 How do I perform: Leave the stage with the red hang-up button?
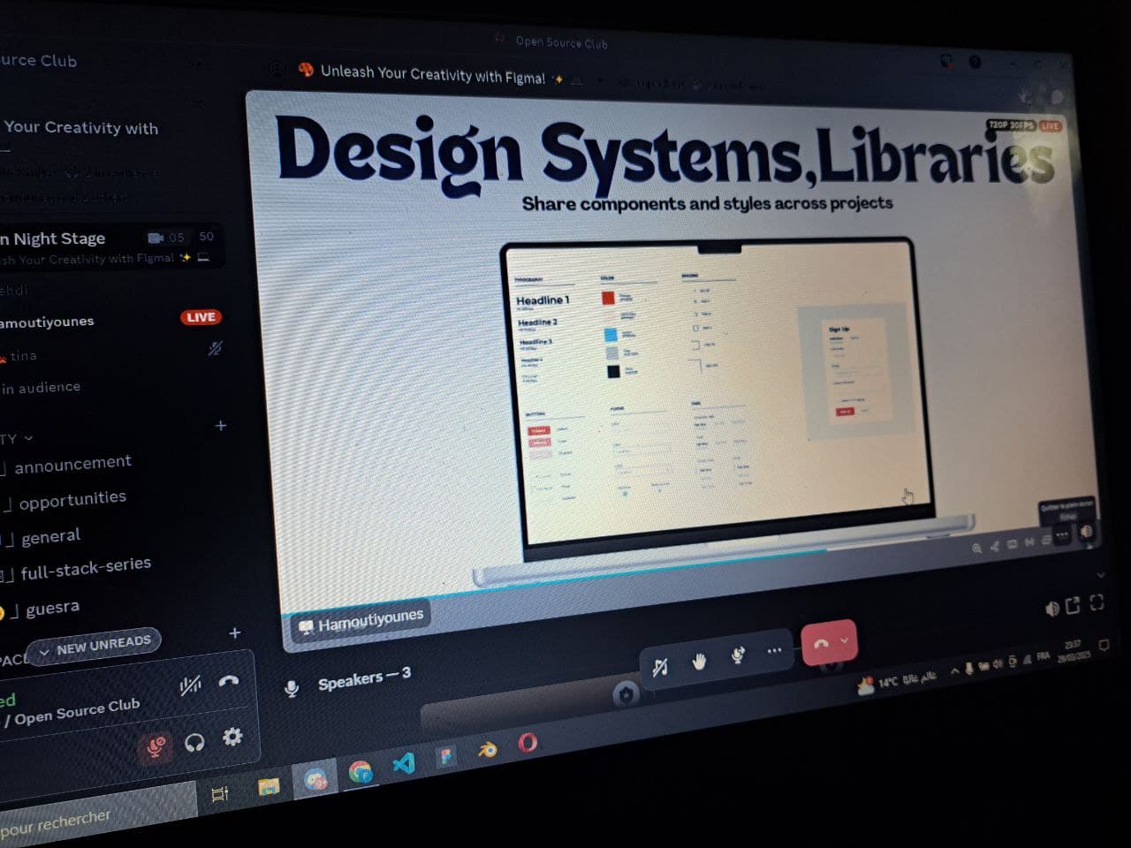820,644
